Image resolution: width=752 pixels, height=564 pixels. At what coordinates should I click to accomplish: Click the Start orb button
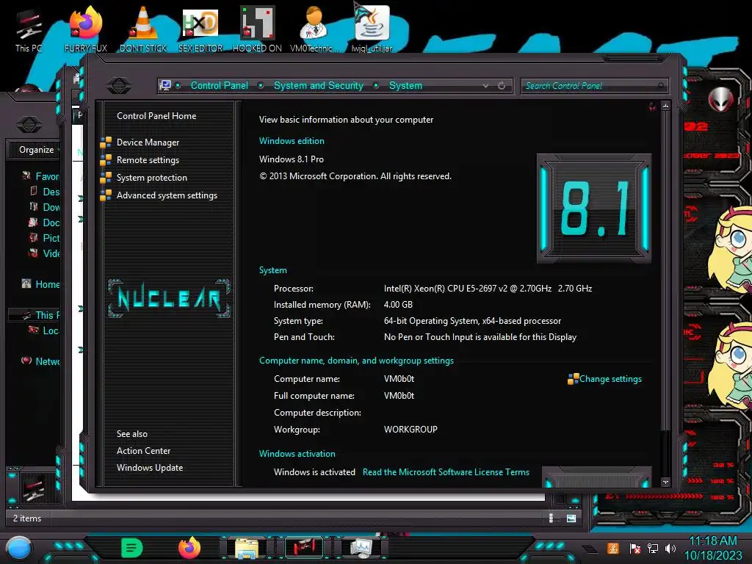tap(19, 548)
